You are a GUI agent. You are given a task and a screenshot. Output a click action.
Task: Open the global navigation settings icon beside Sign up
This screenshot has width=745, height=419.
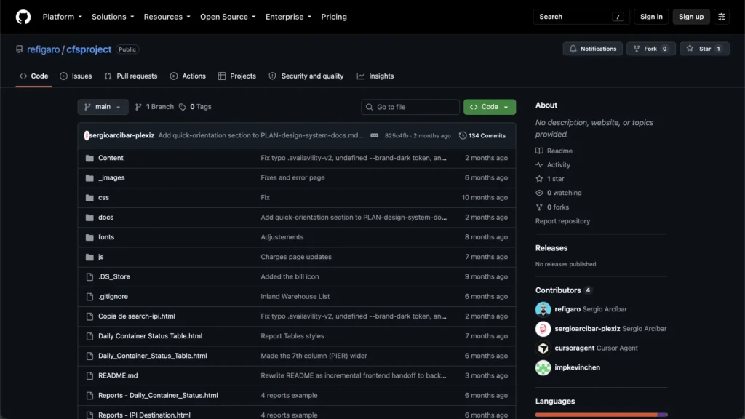[x=721, y=17]
